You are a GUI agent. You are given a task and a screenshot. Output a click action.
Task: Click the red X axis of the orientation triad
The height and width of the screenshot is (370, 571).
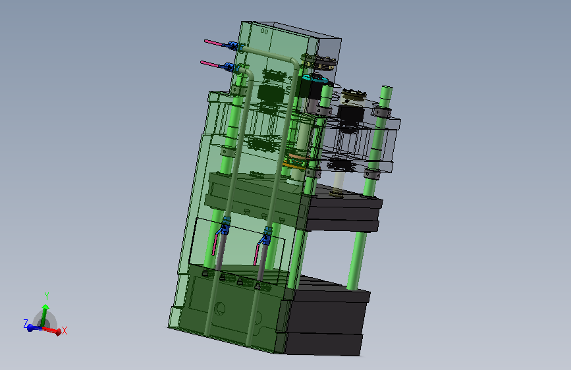coord(53,330)
